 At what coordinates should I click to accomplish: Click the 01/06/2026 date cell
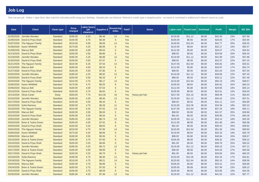tap(14, 40)
